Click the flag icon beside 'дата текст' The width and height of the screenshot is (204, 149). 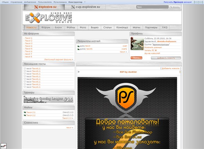78,46
